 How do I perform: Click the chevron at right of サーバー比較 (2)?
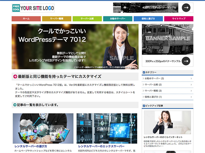tap(191, 85)
